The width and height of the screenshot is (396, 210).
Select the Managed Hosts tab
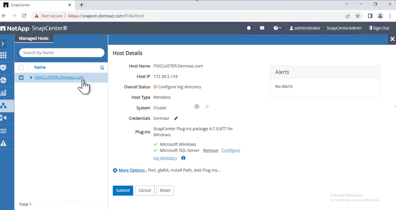pyautogui.click(x=34, y=39)
